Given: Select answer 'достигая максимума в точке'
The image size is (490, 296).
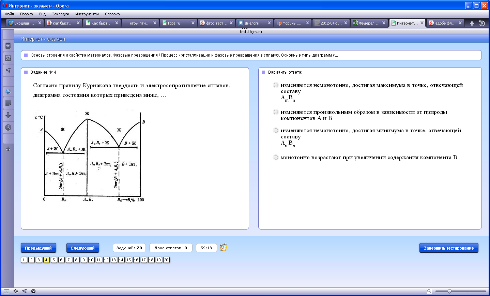Looking at the screenshot, I should pyautogui.click(x=276, y=85).
